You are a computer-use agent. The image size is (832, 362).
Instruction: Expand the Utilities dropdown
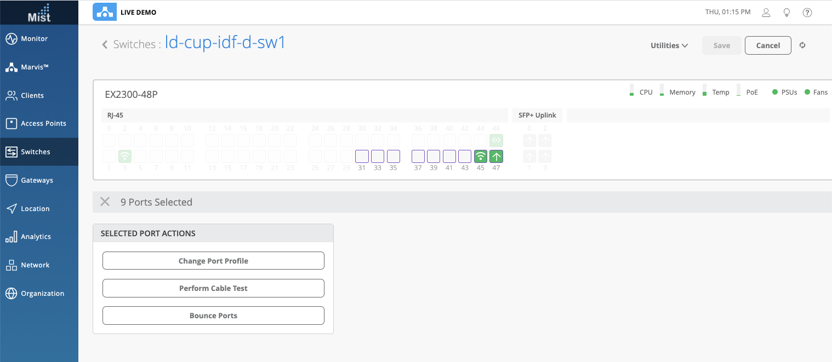point(669,45)
